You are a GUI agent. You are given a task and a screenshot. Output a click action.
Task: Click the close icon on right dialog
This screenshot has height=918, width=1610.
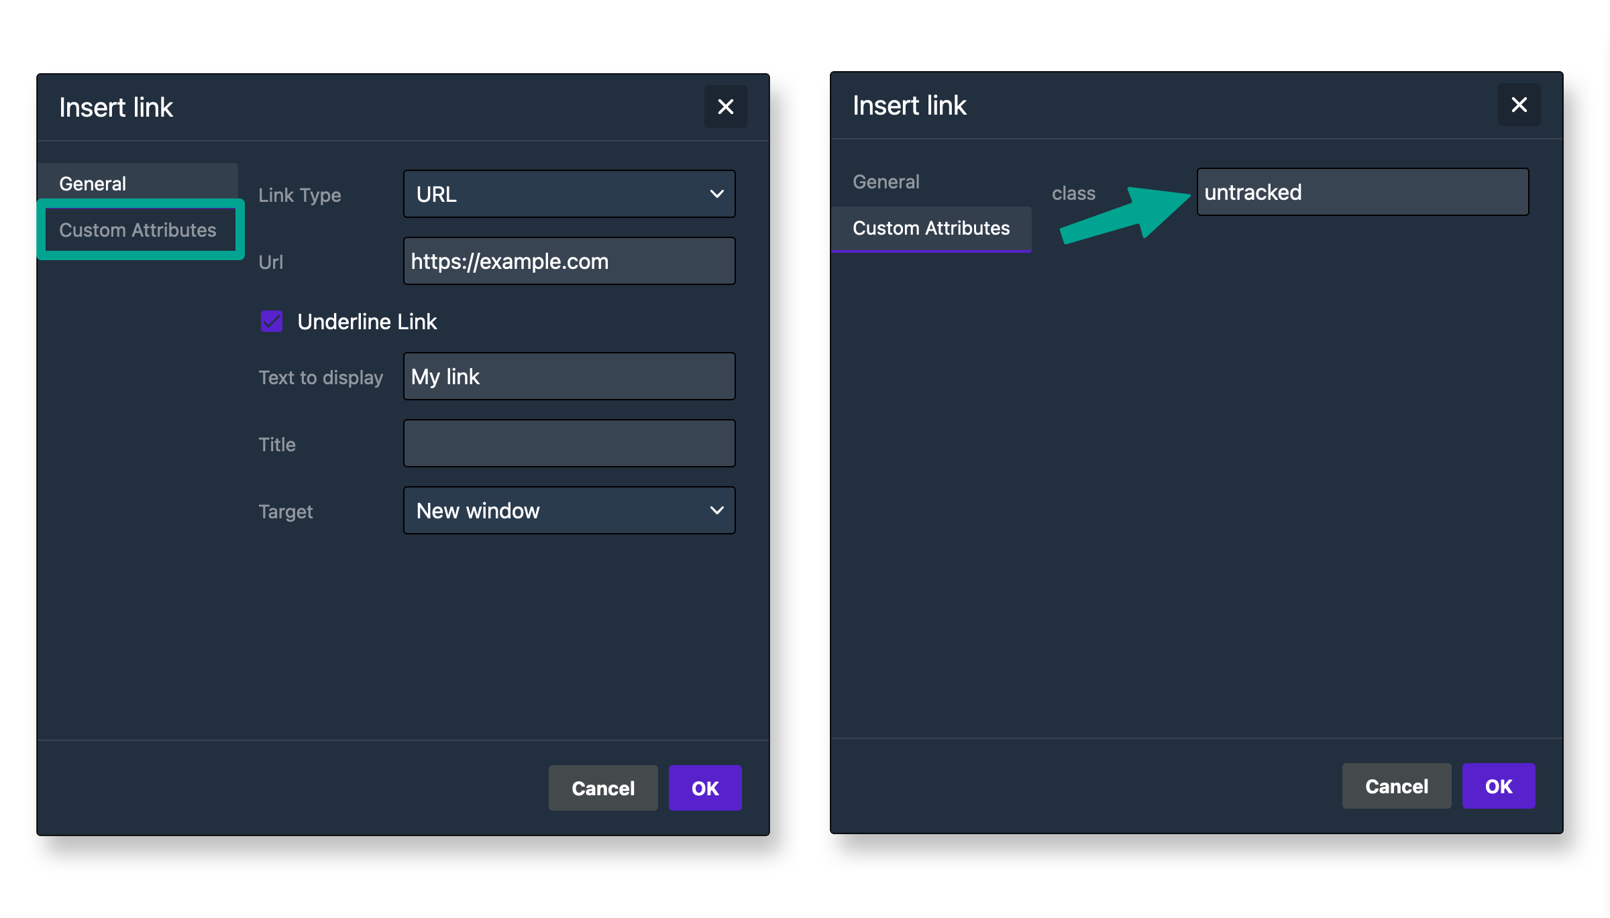[x=1519, y=105]
